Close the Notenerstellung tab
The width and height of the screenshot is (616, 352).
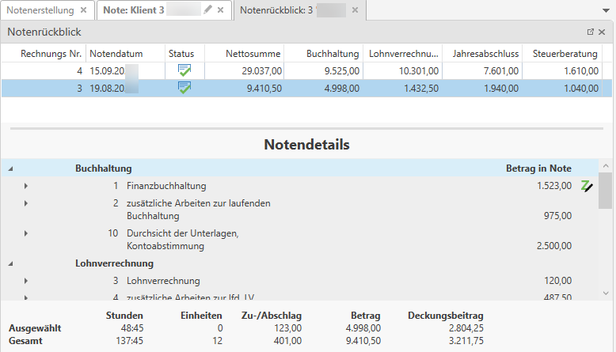pyautogui.click(x=83, y=10)
